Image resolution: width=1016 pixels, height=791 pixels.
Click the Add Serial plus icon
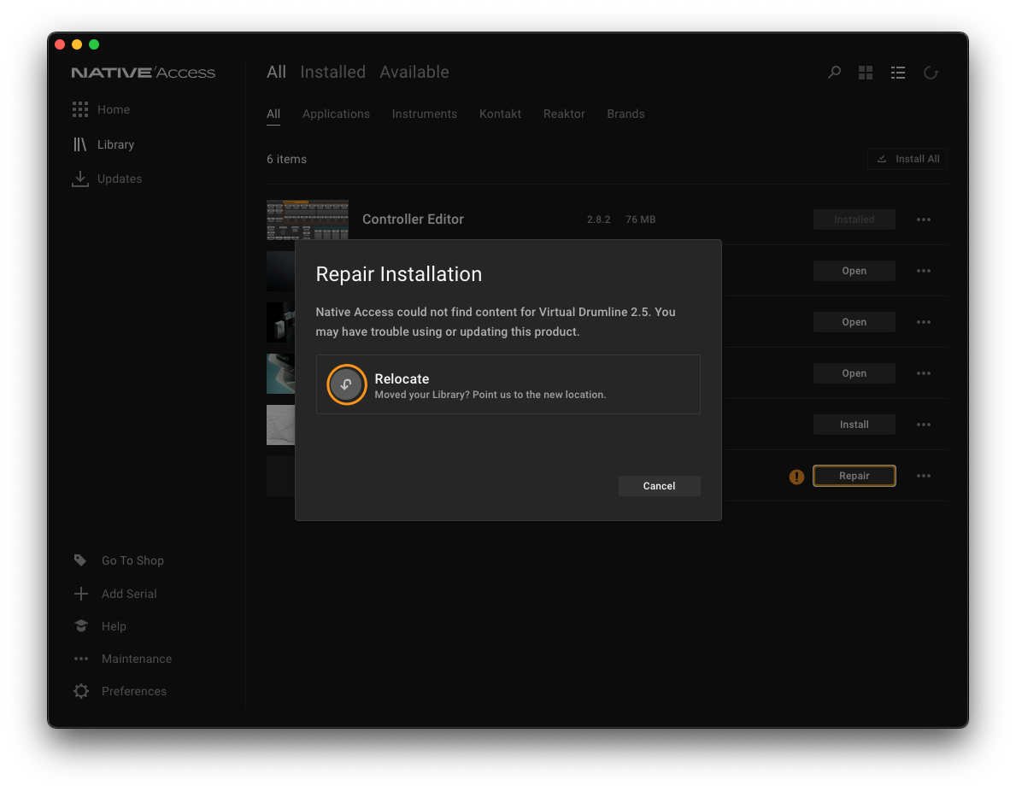click(x=81, y=594)
